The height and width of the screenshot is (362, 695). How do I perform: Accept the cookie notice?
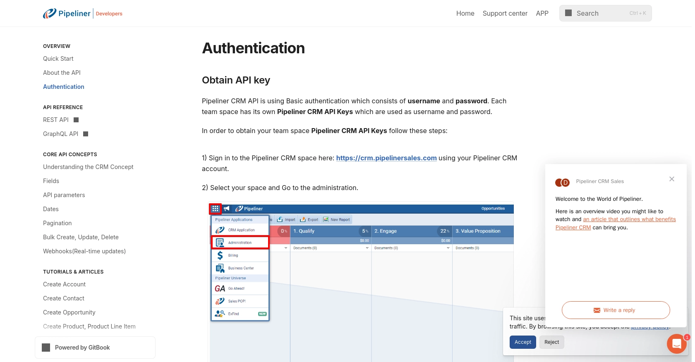tap(523, 342)
